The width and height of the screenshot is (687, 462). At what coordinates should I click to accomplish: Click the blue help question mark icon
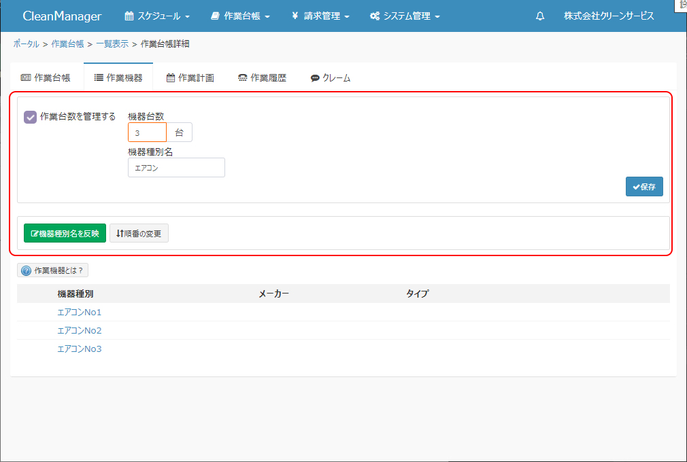point(27,271)
